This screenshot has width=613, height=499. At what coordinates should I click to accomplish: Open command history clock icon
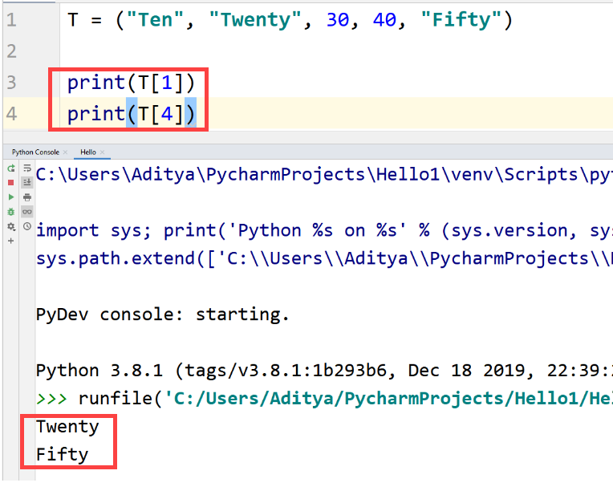(27, 226)
